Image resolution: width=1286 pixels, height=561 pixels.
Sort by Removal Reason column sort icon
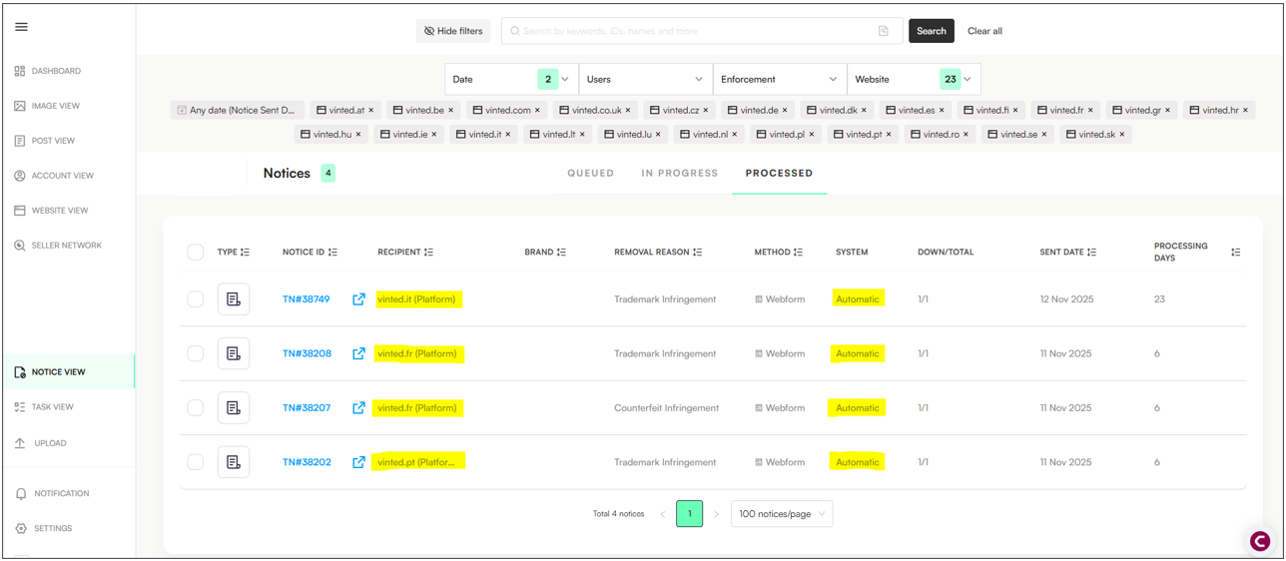click(698, 253)
